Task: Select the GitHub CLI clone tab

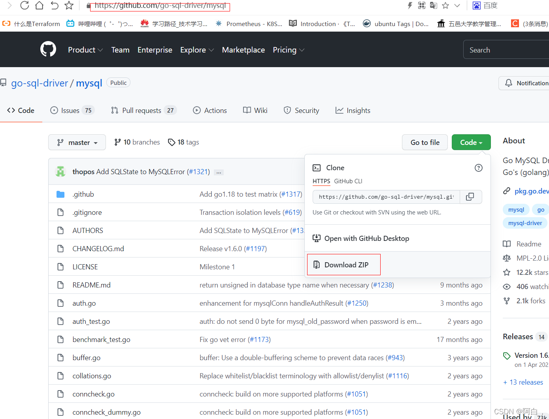Action: [348, 181]
